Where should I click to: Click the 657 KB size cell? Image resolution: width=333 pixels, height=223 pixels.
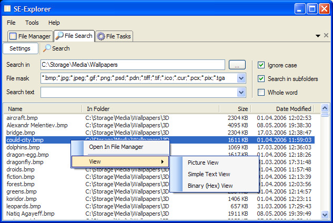[239, 206]
